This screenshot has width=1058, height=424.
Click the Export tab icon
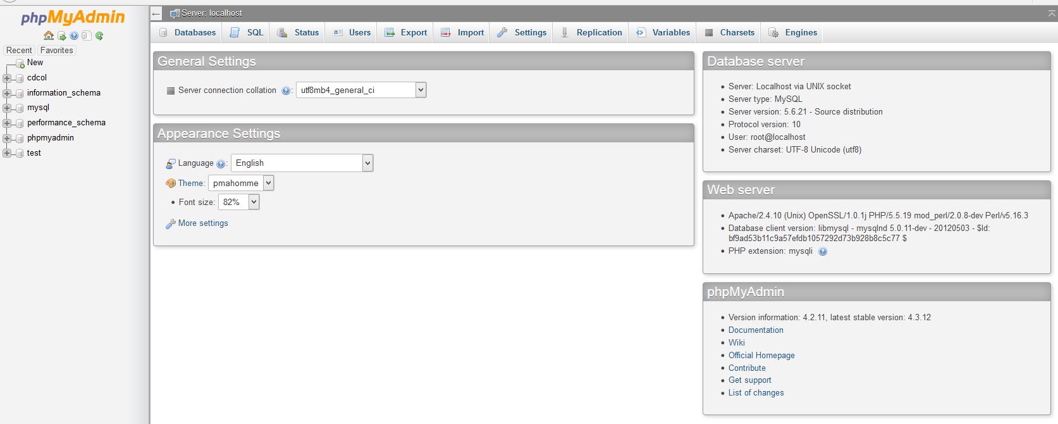(390, 32)
